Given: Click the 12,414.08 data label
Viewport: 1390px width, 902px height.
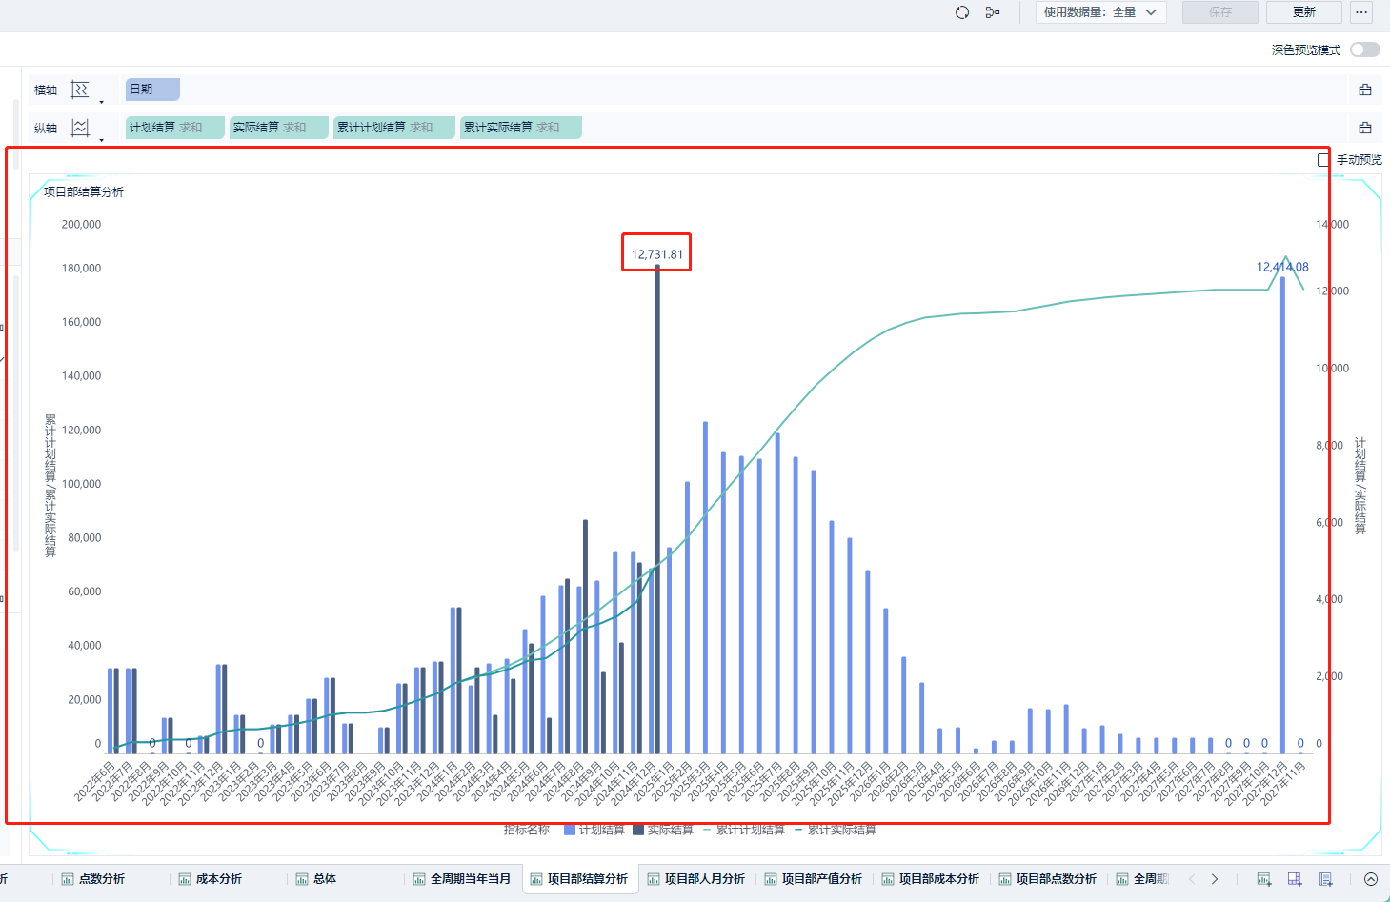Looking at the screenshot, I should click(x=1282, y=268).
